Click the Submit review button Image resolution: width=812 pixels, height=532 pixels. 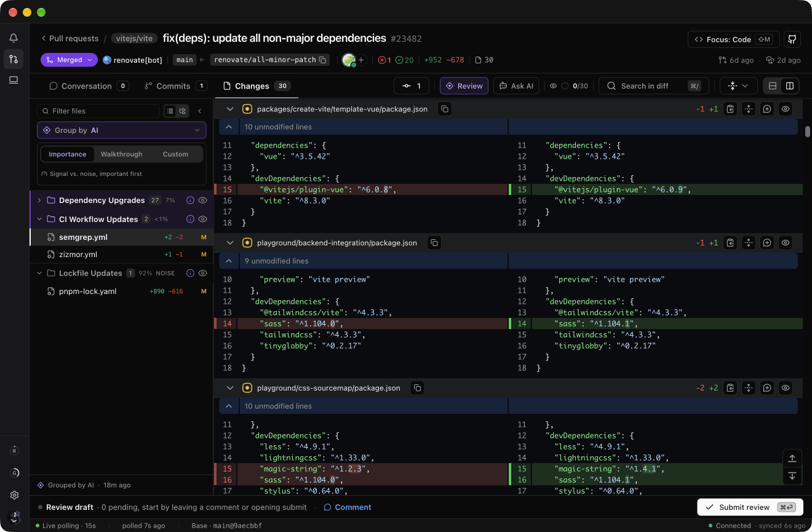pyautogui.click(x=750, y=507)
